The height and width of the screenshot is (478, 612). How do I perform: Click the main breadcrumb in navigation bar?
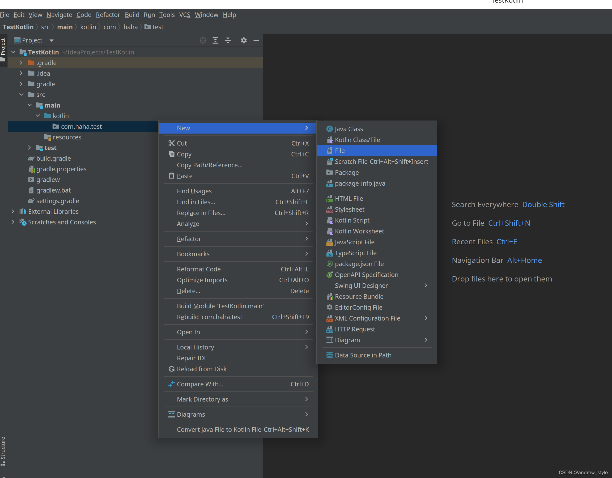pos(65,27)
